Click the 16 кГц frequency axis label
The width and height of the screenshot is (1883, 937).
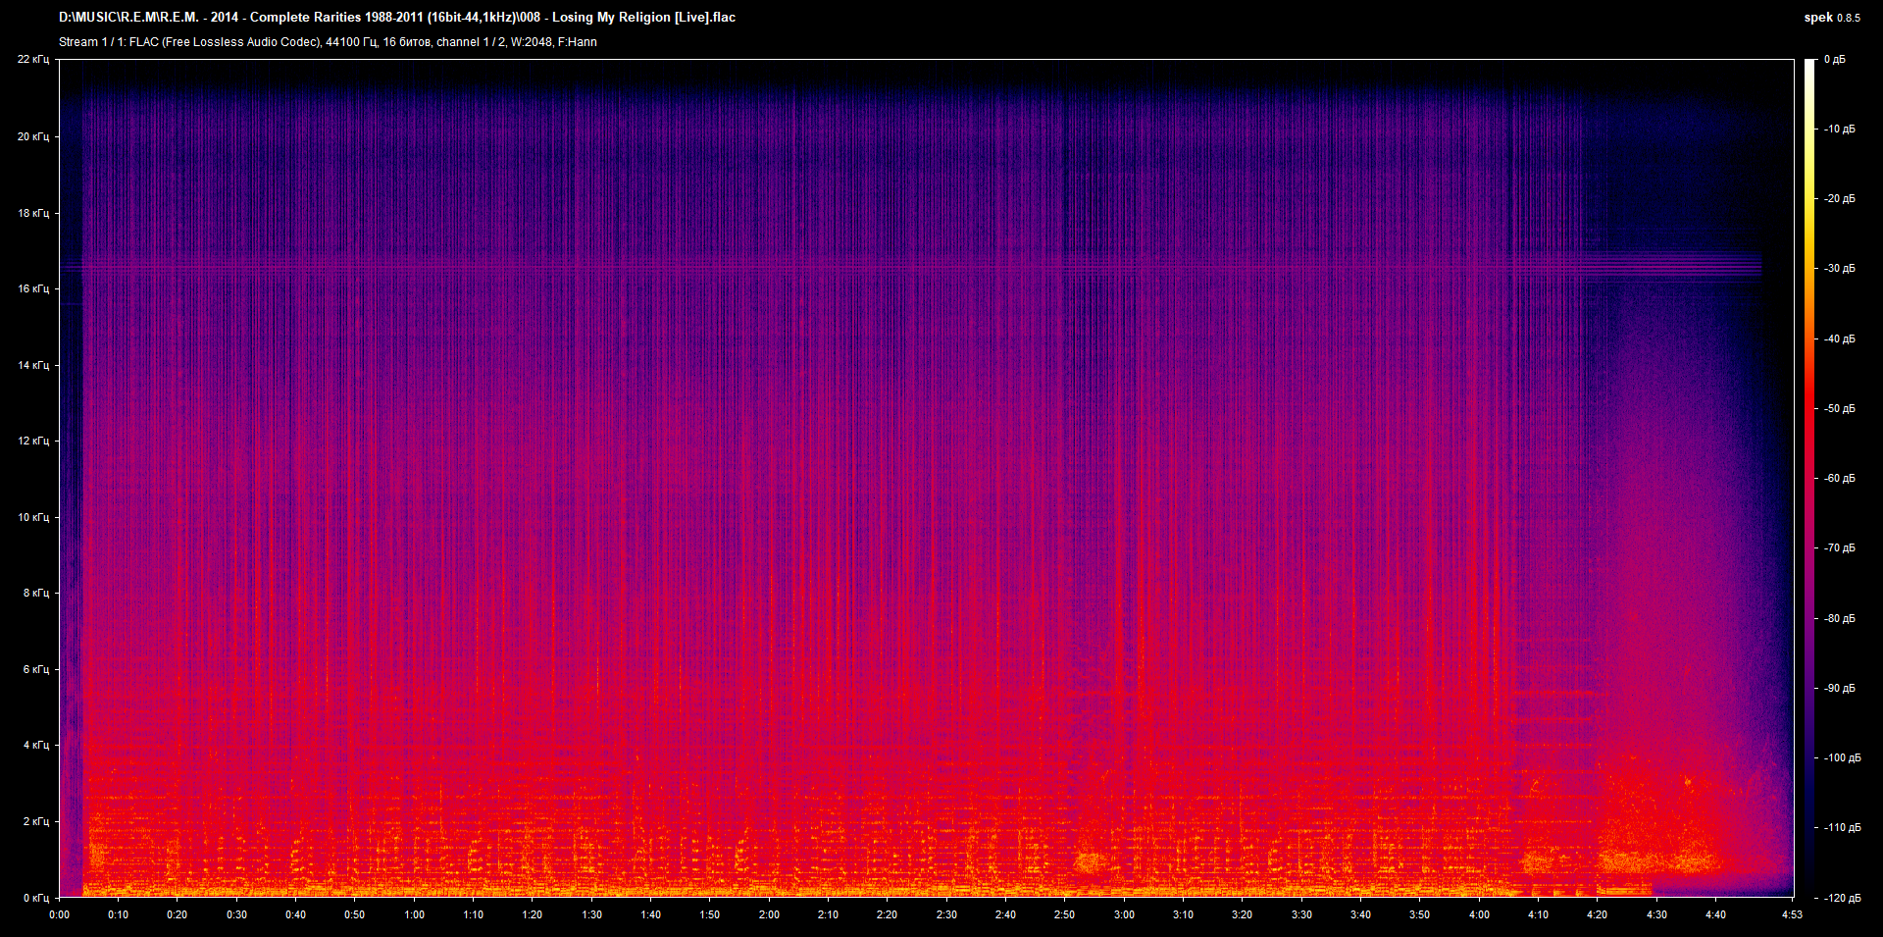[33, 288]
